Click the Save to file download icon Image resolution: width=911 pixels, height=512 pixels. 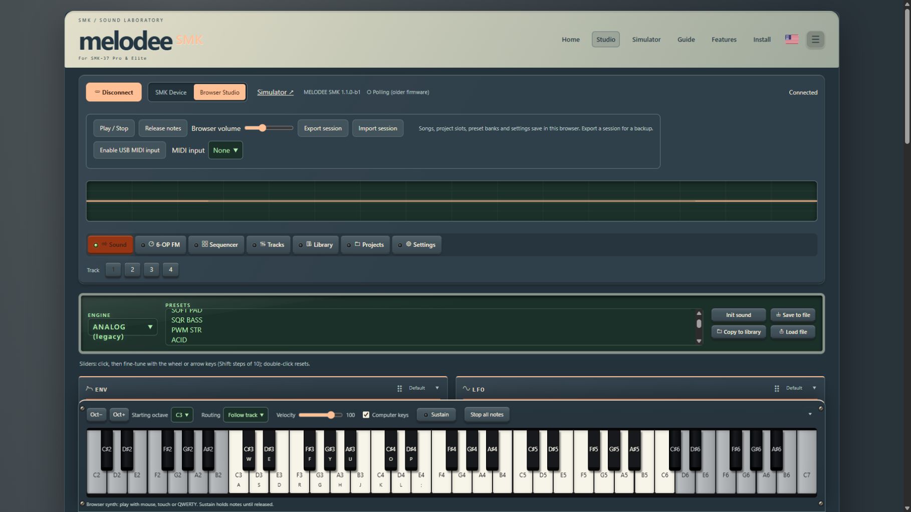pos(778,315)
